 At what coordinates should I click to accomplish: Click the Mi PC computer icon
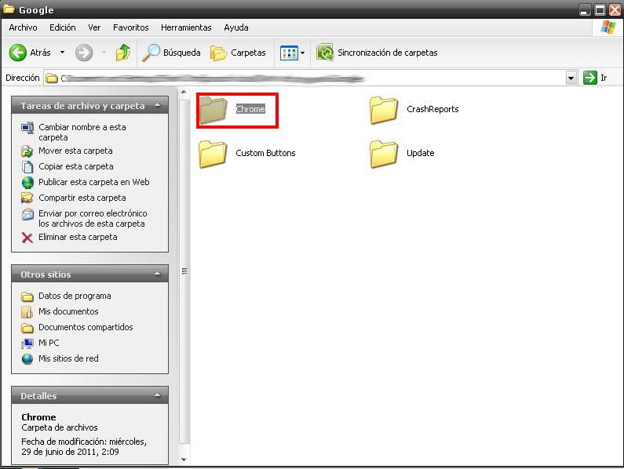point(27,343)
